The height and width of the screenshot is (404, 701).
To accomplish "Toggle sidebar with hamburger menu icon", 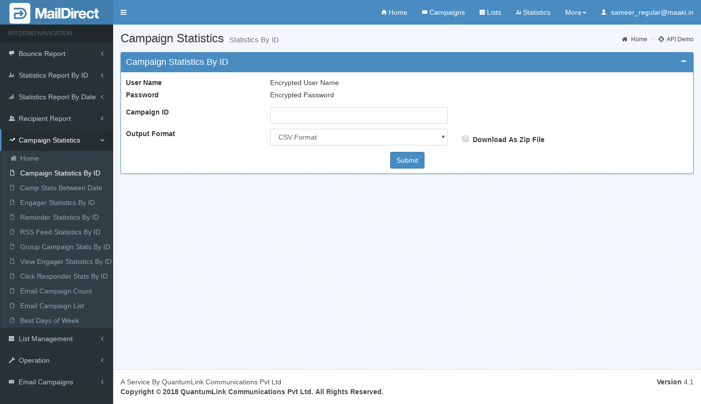I will pos(123,12).
